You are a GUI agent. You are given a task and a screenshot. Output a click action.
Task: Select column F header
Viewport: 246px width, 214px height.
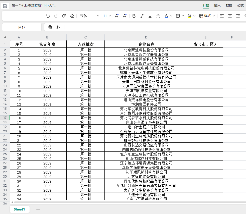(x=232, y=37)
